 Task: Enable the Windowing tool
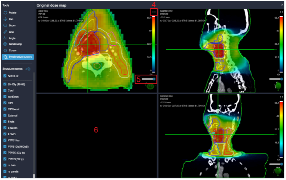click(x=15, y=44)
